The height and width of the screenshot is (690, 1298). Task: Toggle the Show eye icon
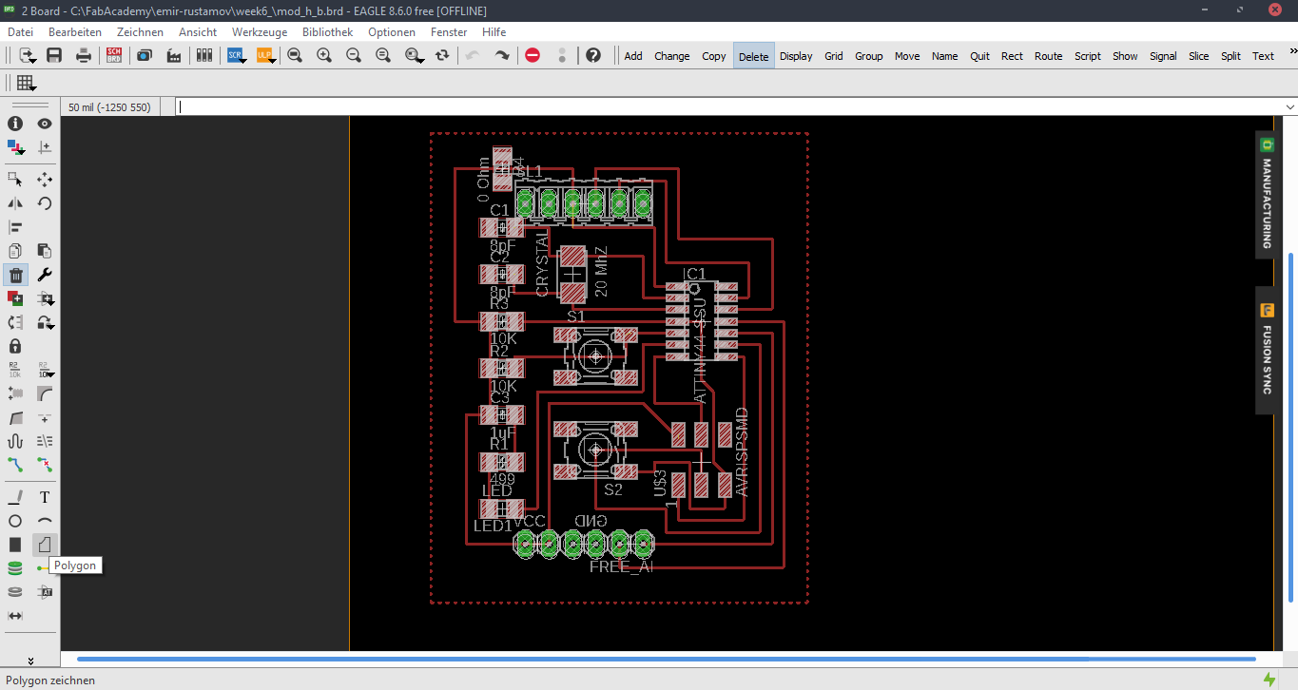pyautogui.click(x=45, y=124)
